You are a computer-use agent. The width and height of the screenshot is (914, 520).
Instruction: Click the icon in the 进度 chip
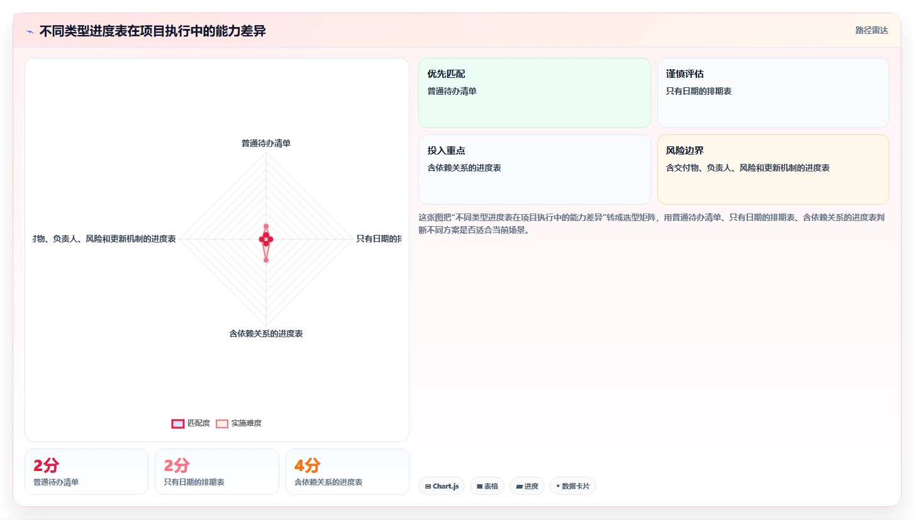click(520, 487)
